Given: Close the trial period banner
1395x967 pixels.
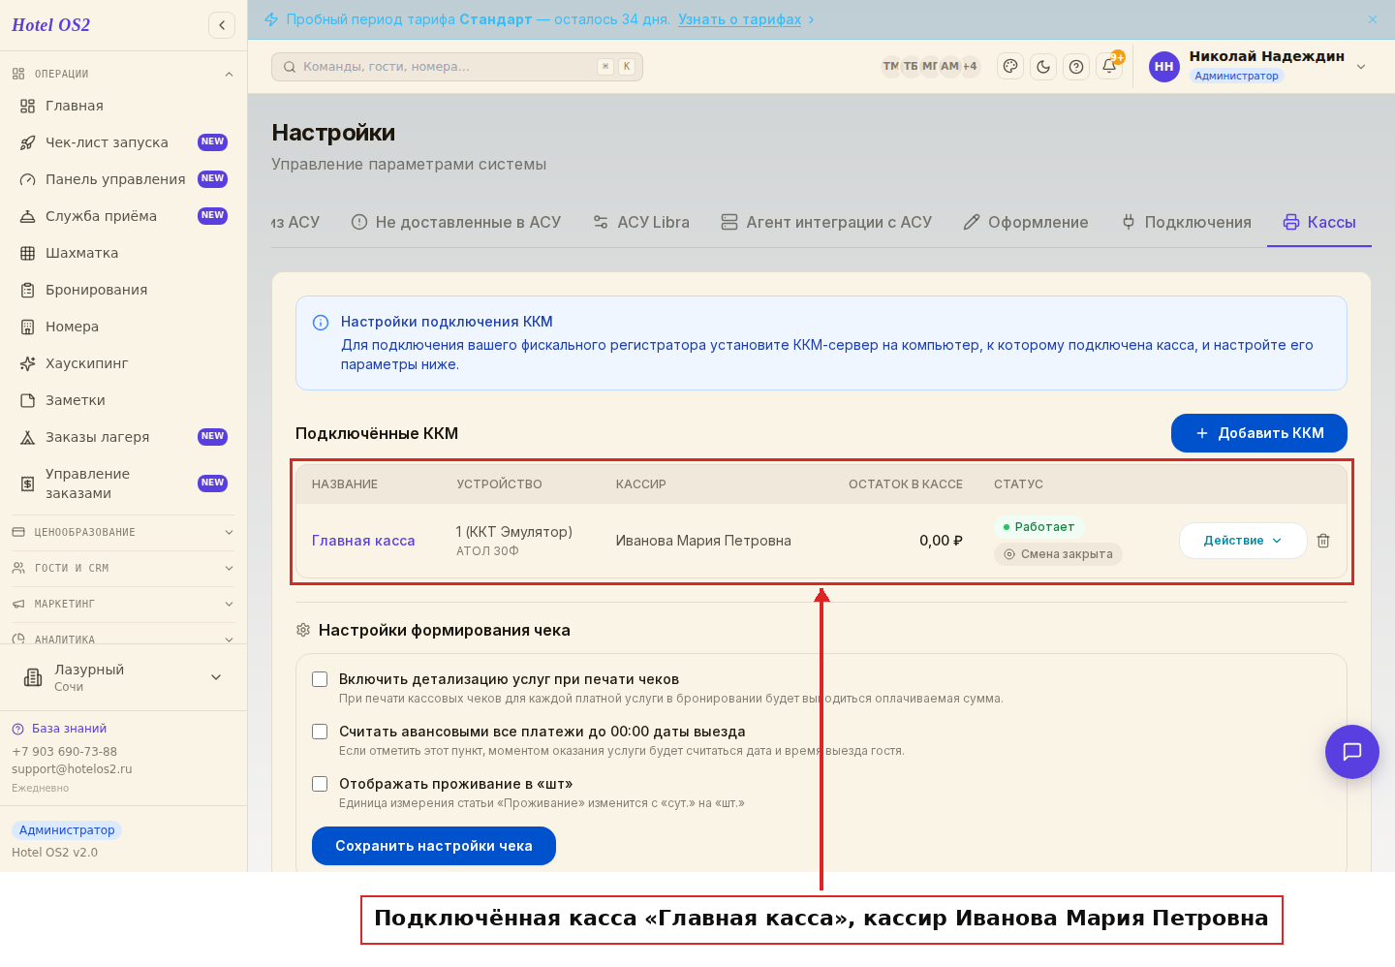Looking at the screenshot, I should [1373, 19].
